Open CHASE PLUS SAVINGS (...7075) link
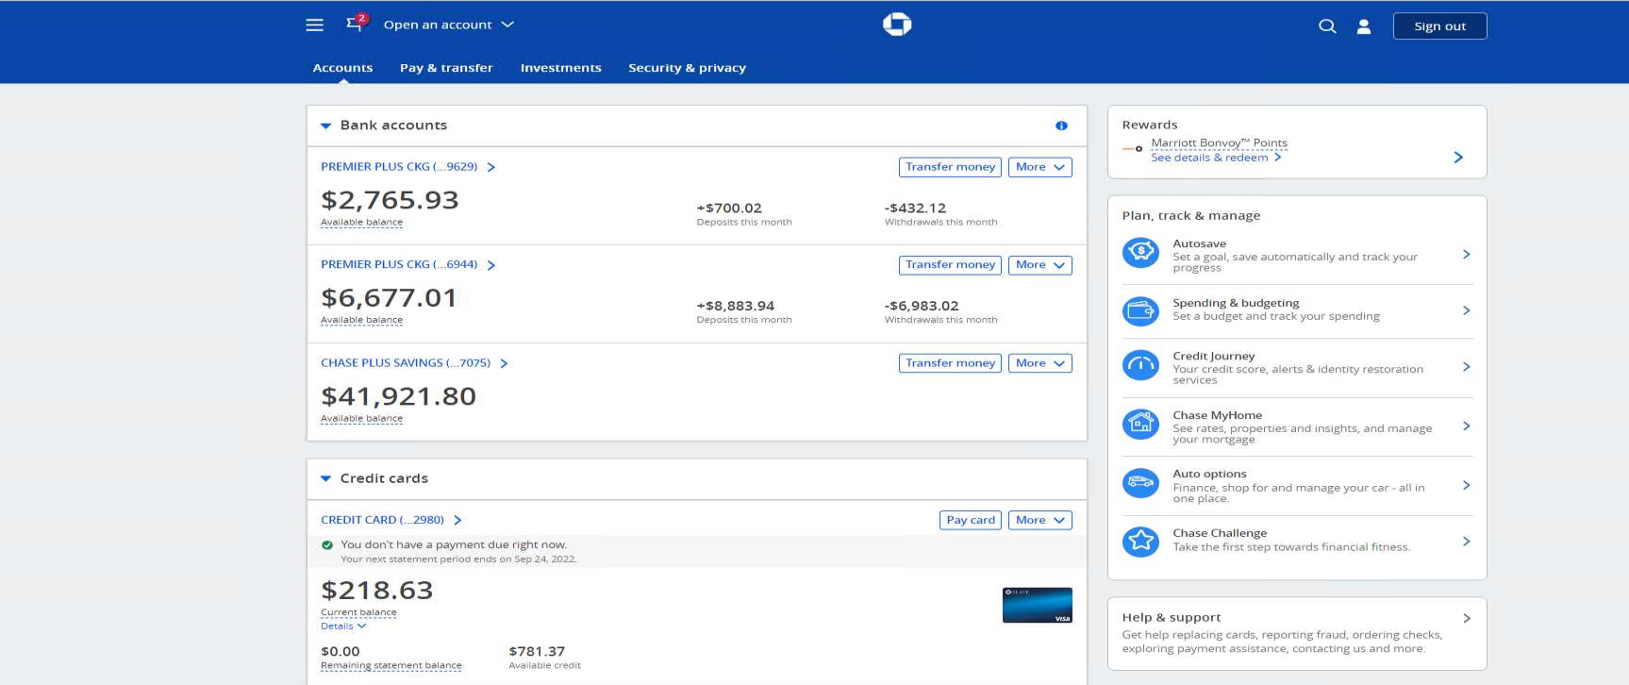Screen dimensions: 1629x685 pyautogui.click(x=406, y=363)
